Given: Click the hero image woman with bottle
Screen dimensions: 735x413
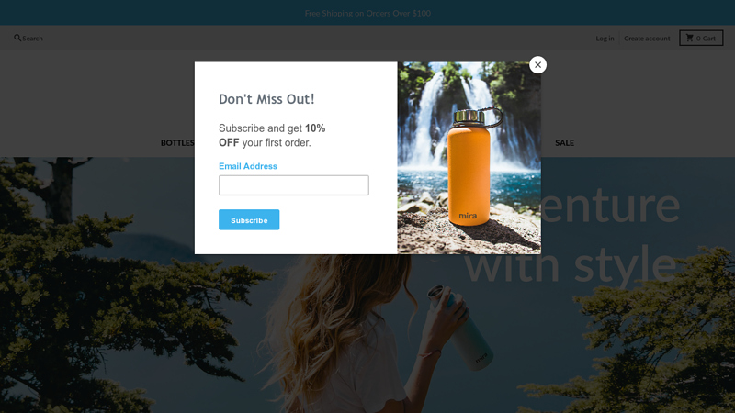Looking at the screenshot, I should pos(366,332).
